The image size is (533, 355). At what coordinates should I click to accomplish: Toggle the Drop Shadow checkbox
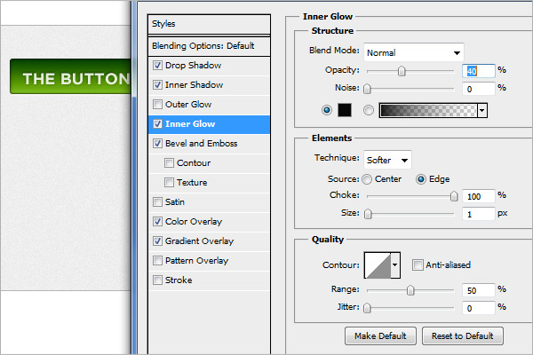157,65
